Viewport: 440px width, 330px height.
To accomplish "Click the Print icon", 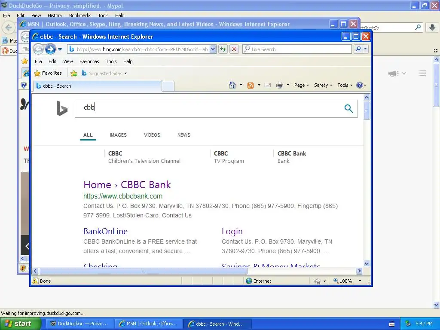I will tap(280, 86).
